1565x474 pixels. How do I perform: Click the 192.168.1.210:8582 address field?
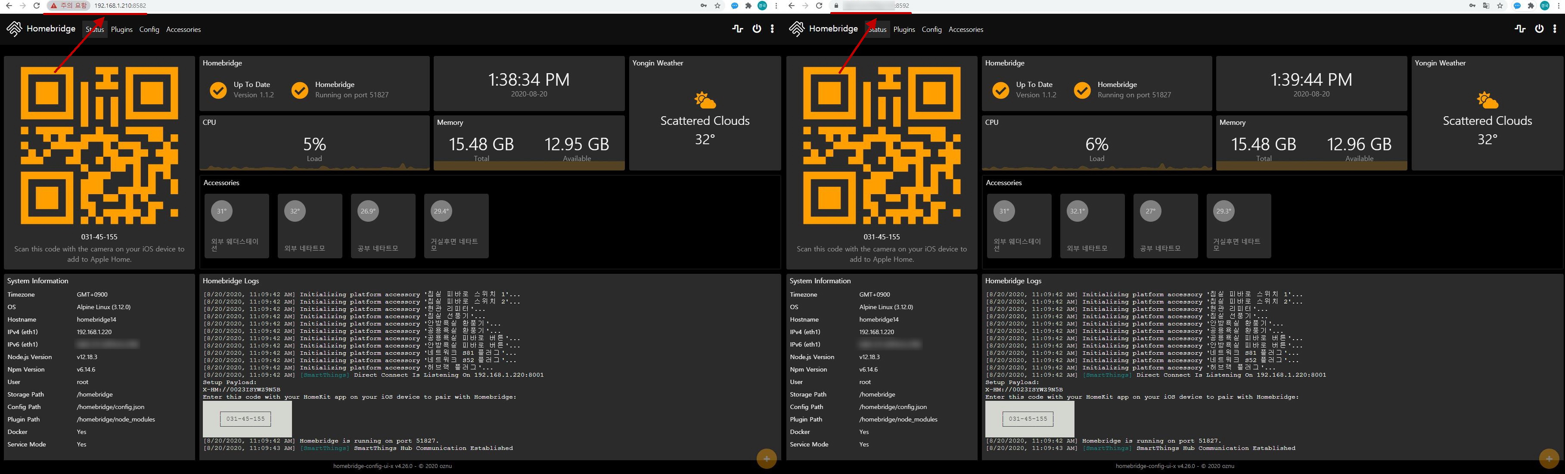click(x=120, y=6)
